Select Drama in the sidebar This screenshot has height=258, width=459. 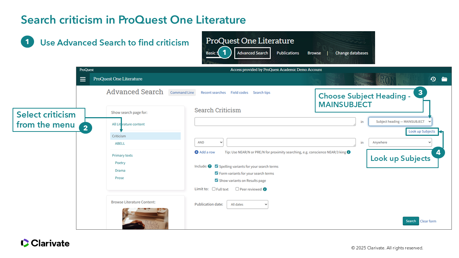click(120, 171)
